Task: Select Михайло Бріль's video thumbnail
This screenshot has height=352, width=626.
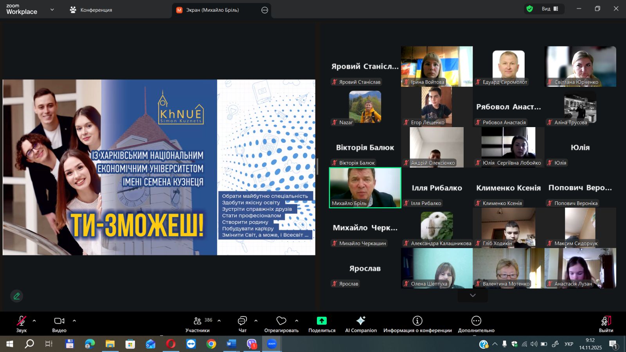Action: click(365, 188)
